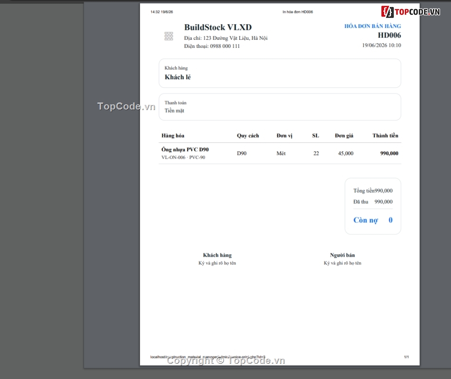Click the line total '990,000' in table

point(389,153)
